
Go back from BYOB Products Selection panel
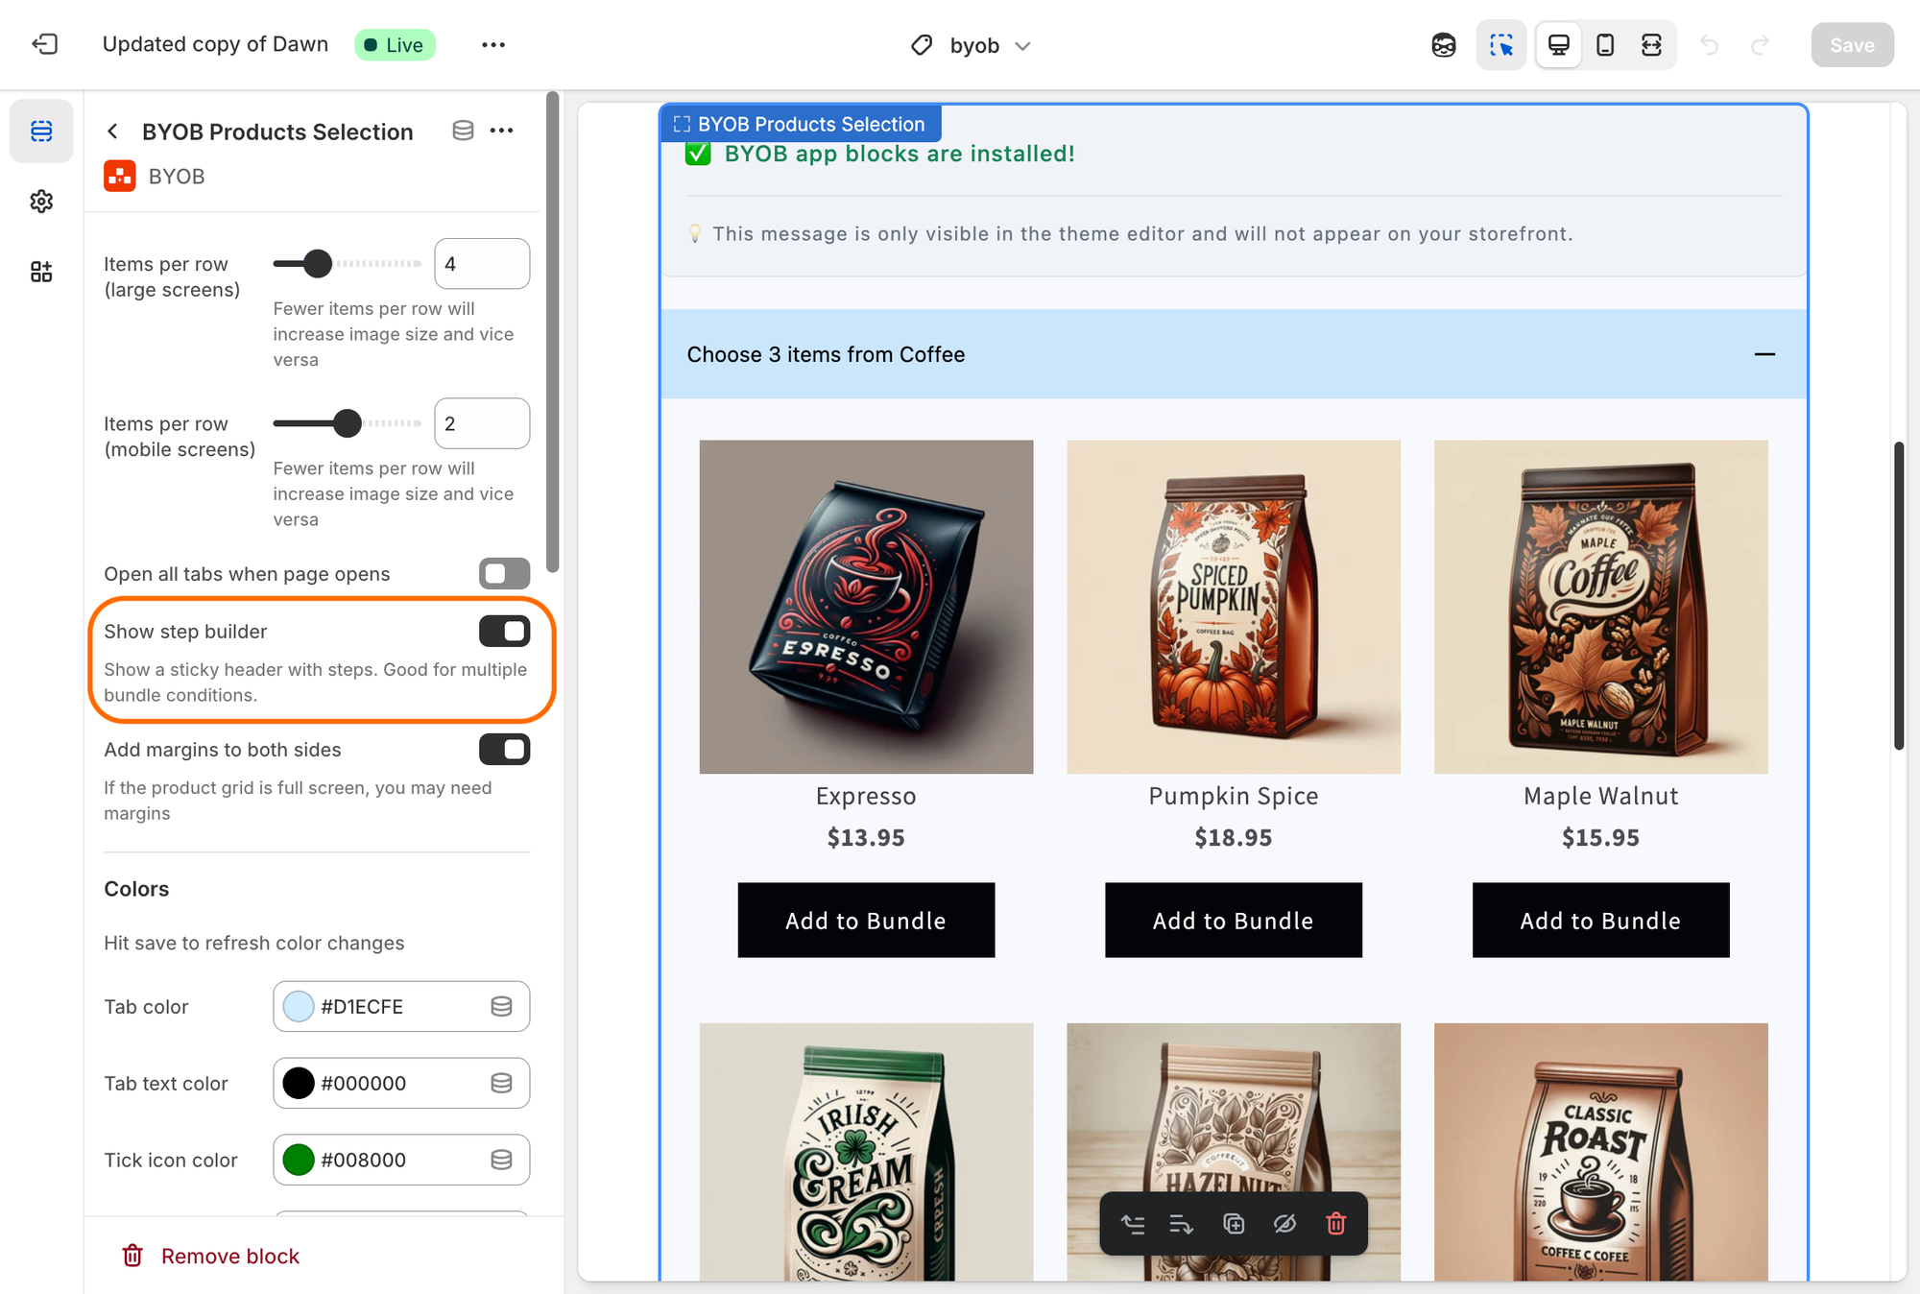pos(113,132)
